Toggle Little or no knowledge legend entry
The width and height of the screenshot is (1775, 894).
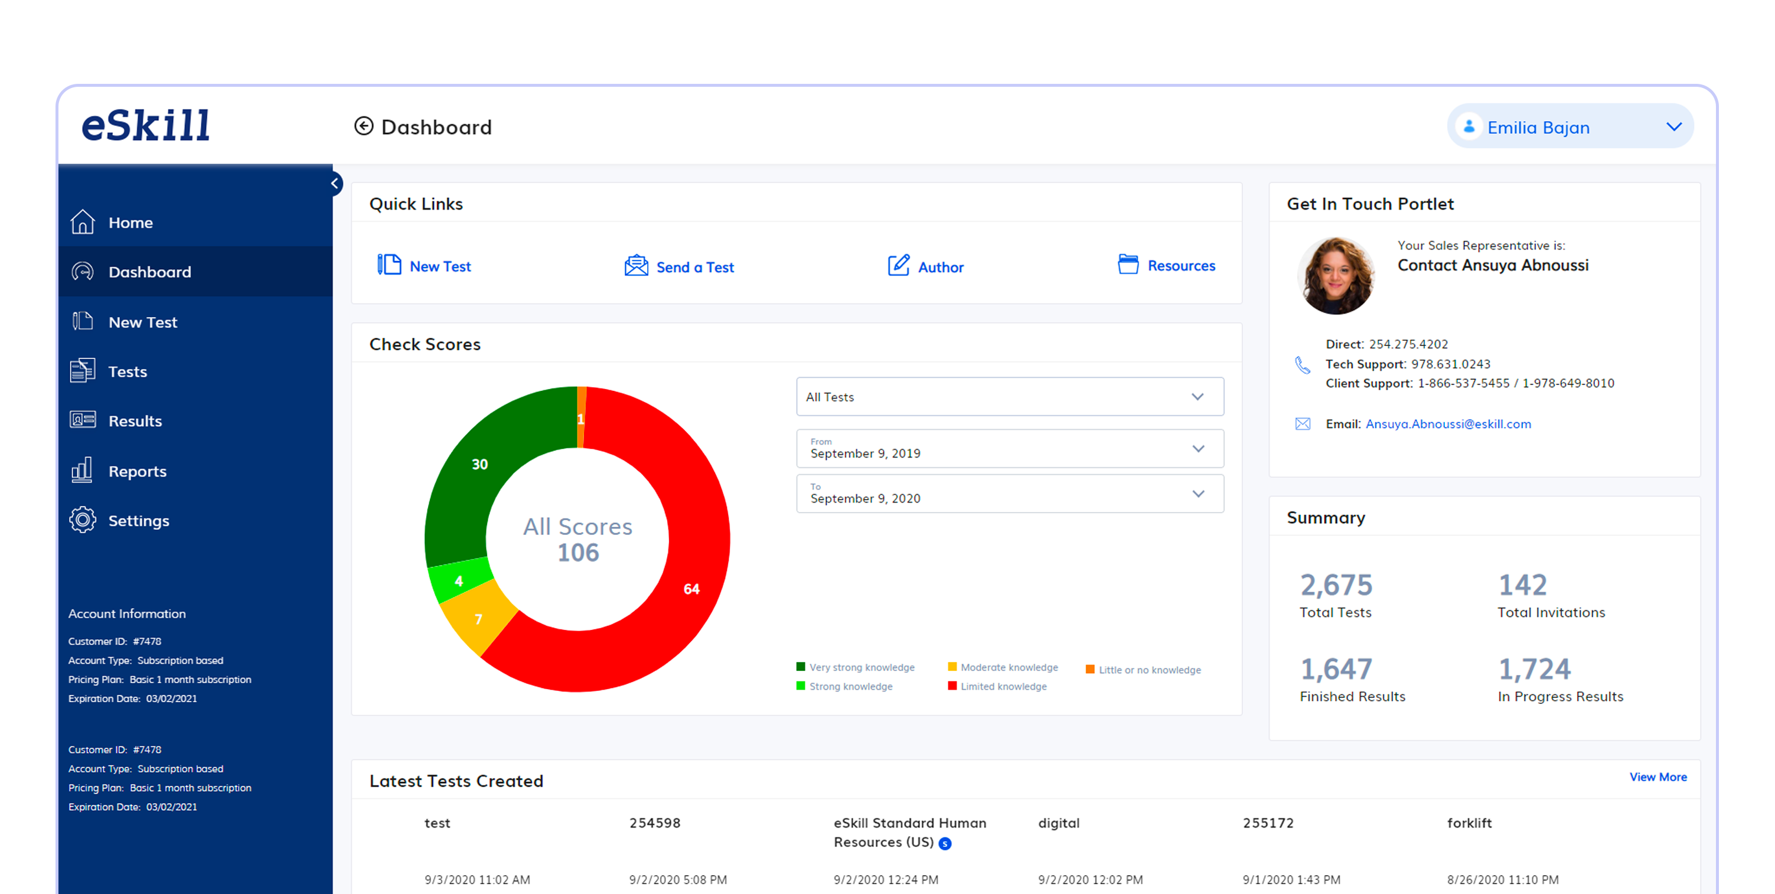coord(1143,669)
